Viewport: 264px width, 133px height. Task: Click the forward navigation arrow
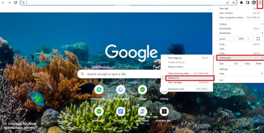click(x=9, y=3)
